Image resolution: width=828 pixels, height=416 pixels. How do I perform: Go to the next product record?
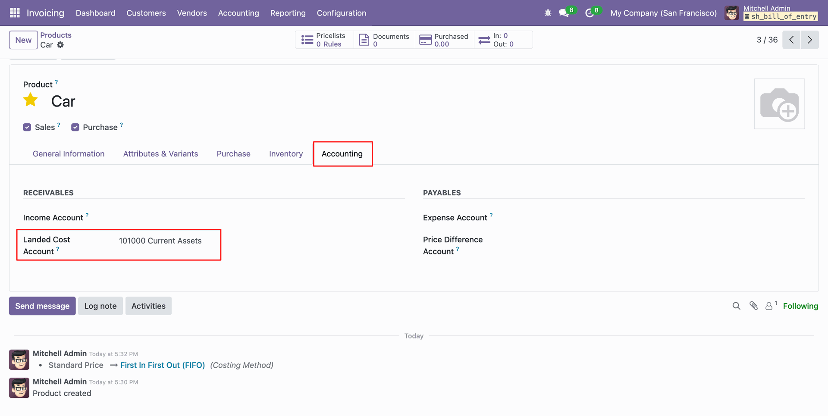click(x=810, y=40)
